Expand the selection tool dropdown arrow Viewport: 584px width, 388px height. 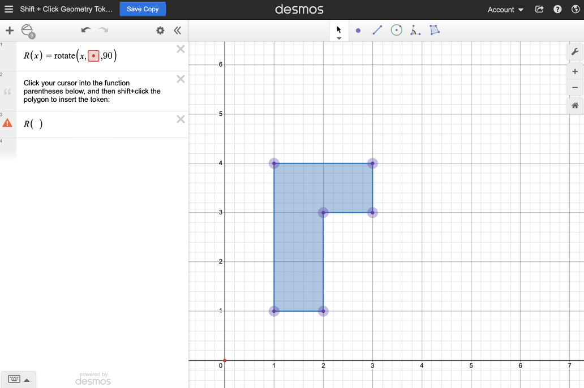pos(339,38)
